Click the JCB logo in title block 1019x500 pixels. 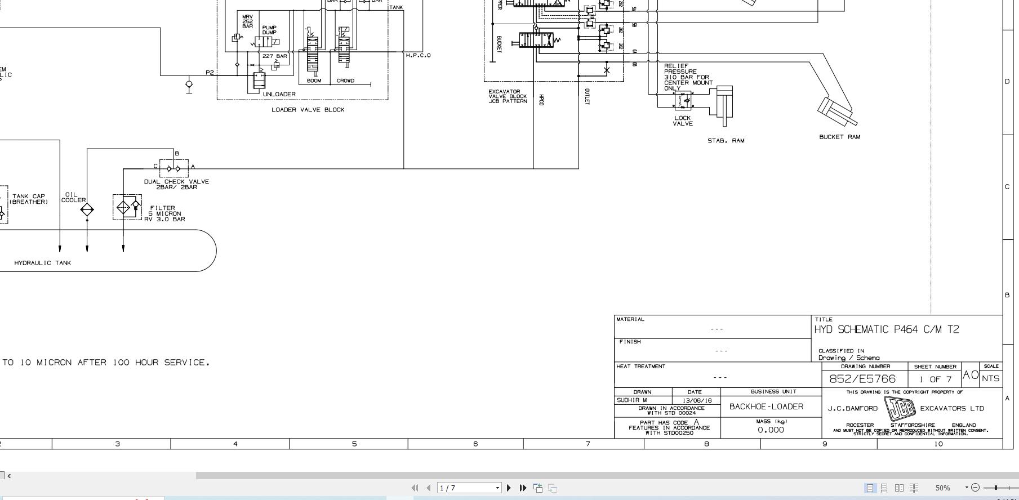(900, 408)
